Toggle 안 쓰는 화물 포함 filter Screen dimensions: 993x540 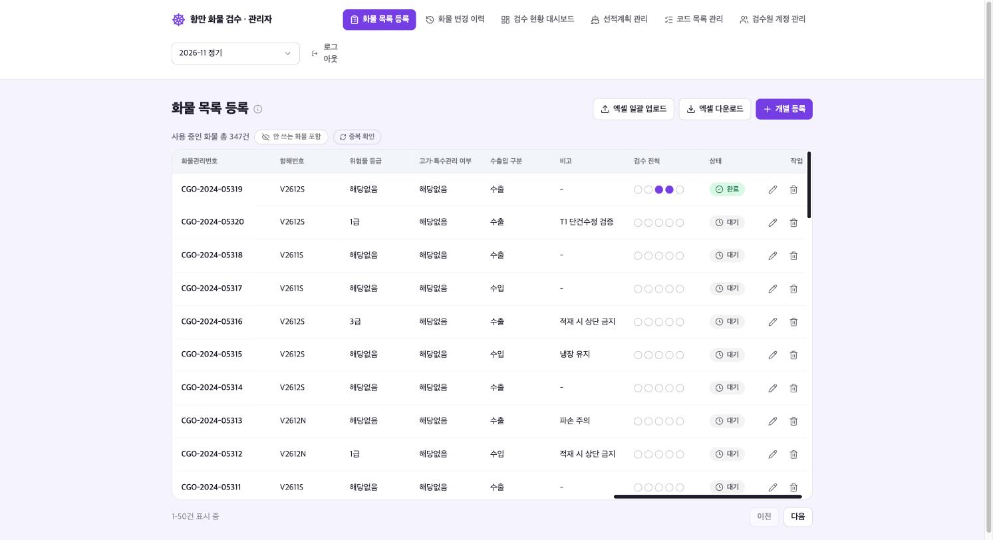[x=291, y=137]
